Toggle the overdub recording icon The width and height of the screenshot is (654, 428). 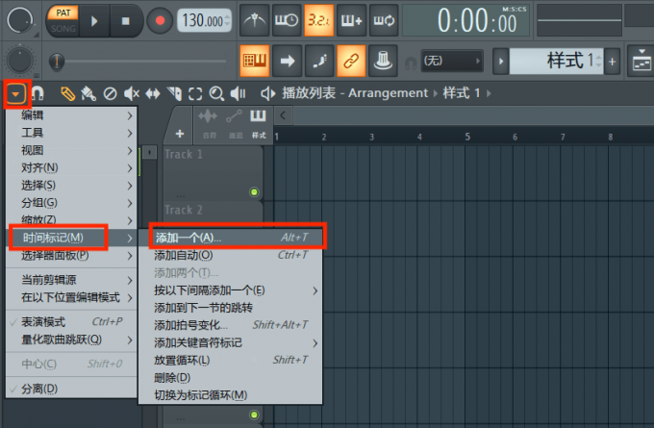click(x=351, y=20)
